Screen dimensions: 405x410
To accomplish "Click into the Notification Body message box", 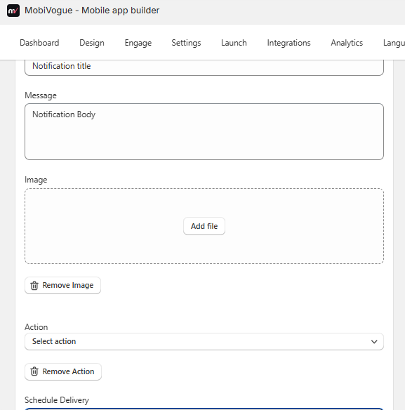I will pyautogui.click(x=204, y=131).
